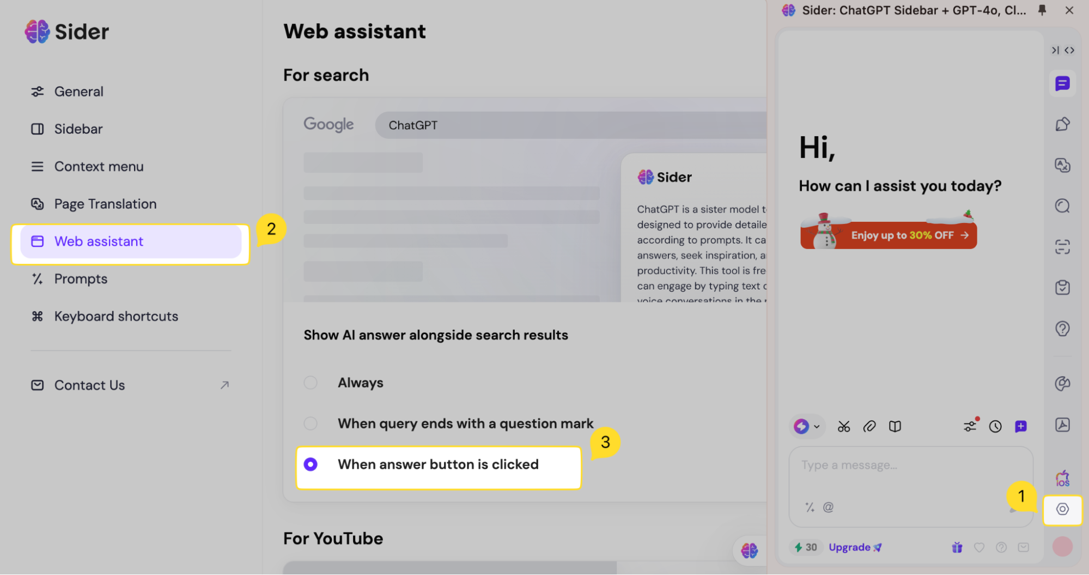
Task: Collapse the Sider sidebar panel arrow
Action: click(x=1055, y=50)
